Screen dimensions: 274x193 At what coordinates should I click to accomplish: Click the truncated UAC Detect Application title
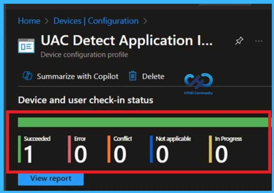(126, 41)
